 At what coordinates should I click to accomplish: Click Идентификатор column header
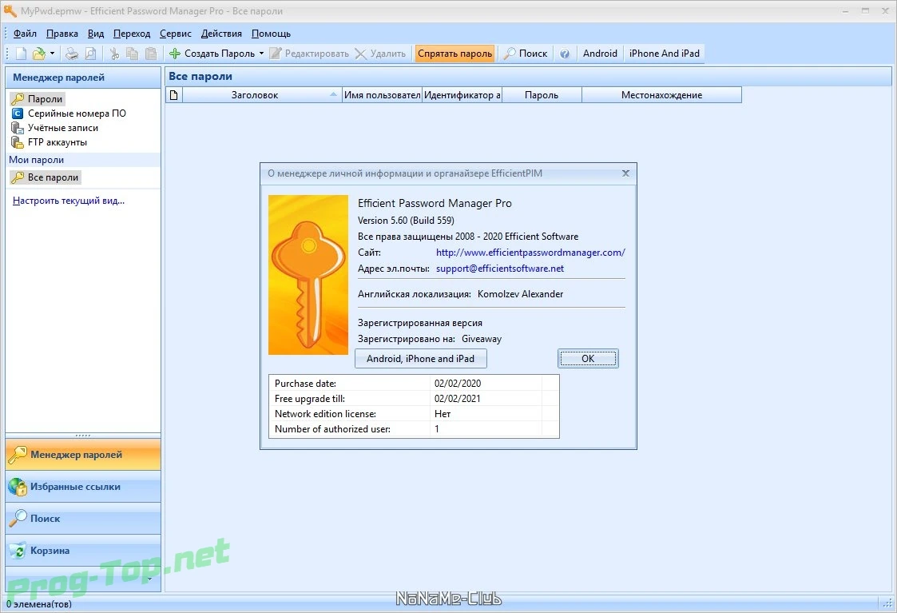pyautogui.click(x=462, y=95)
